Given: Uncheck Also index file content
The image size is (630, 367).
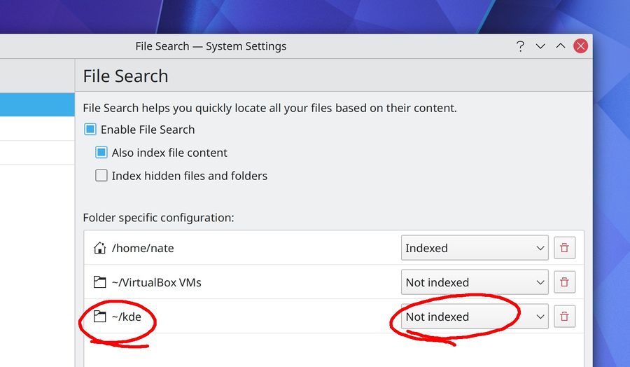Looking at the screenshot, I should click(101, 153).
